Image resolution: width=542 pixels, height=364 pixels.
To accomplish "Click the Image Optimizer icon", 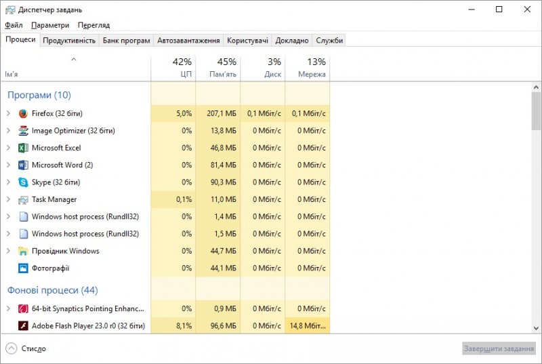I will 23,131.
